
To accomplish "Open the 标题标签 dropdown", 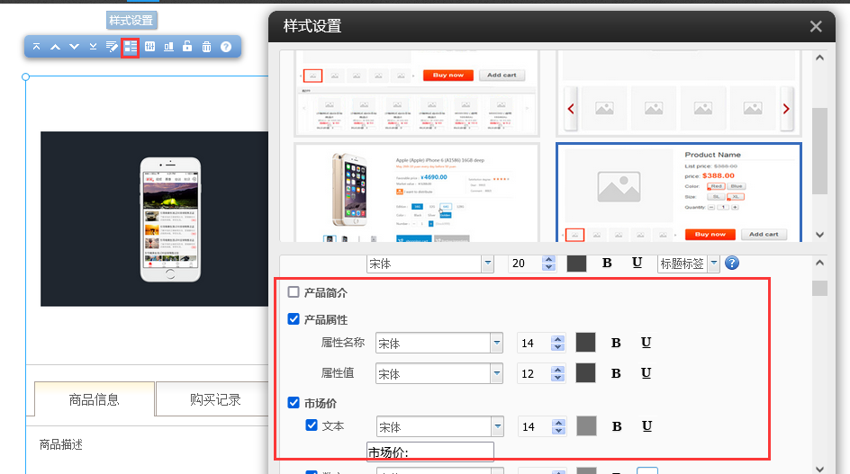I will coord(713,263).
